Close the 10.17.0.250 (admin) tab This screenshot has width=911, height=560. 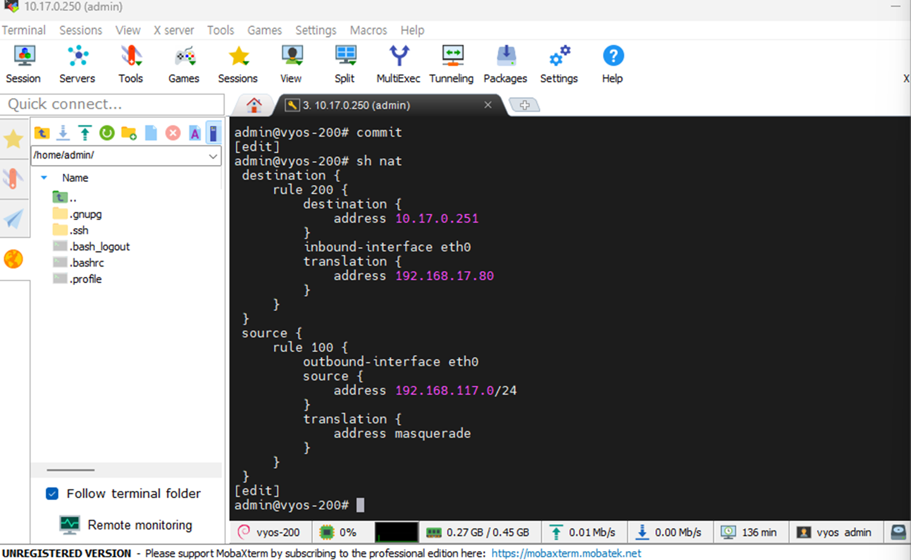point(488,105)
